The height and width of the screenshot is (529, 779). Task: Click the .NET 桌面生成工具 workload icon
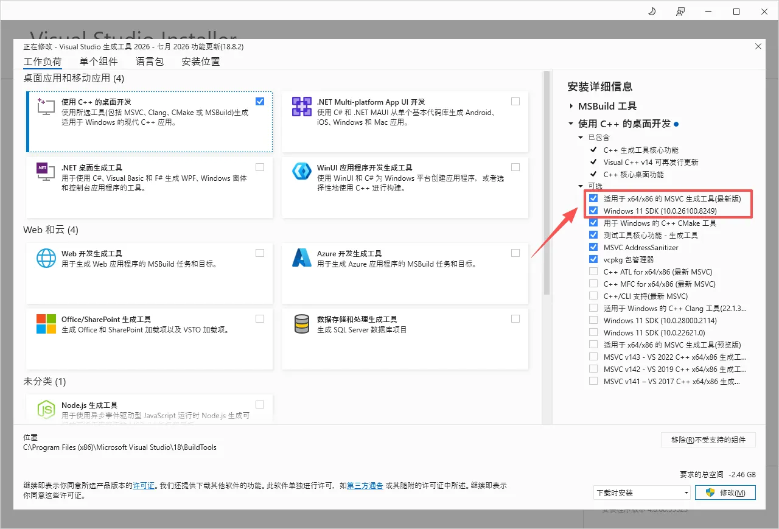[x=46, y=172]
